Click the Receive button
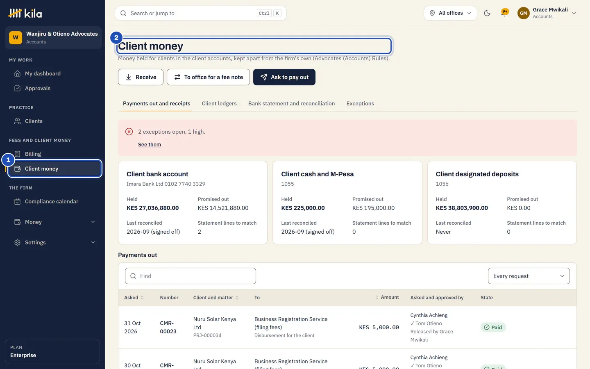The height and width of the screenshot is (369, 590). coord(141,77)
